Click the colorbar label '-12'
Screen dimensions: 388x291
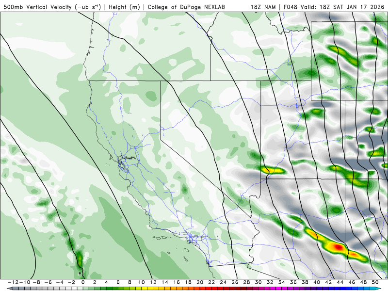click(x=13, y=282)
